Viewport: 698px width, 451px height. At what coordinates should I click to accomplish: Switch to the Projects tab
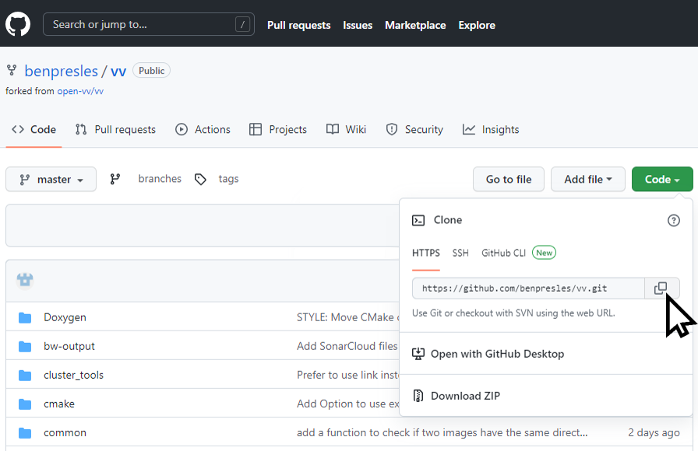click(x=278, y=129)
